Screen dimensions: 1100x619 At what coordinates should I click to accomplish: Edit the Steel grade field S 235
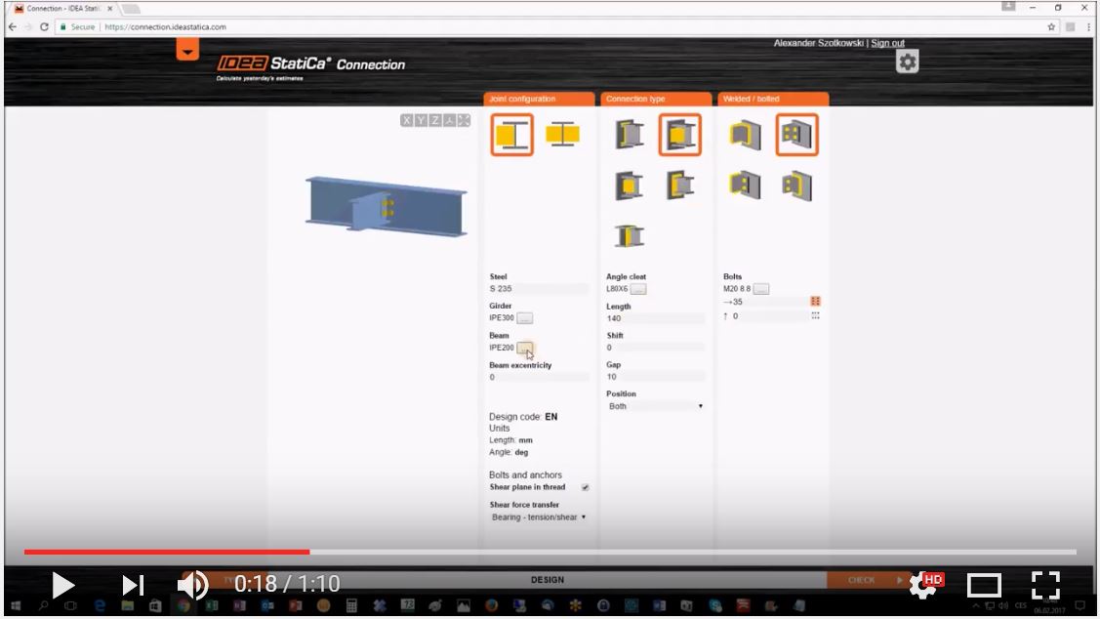[x=539, y=288]
